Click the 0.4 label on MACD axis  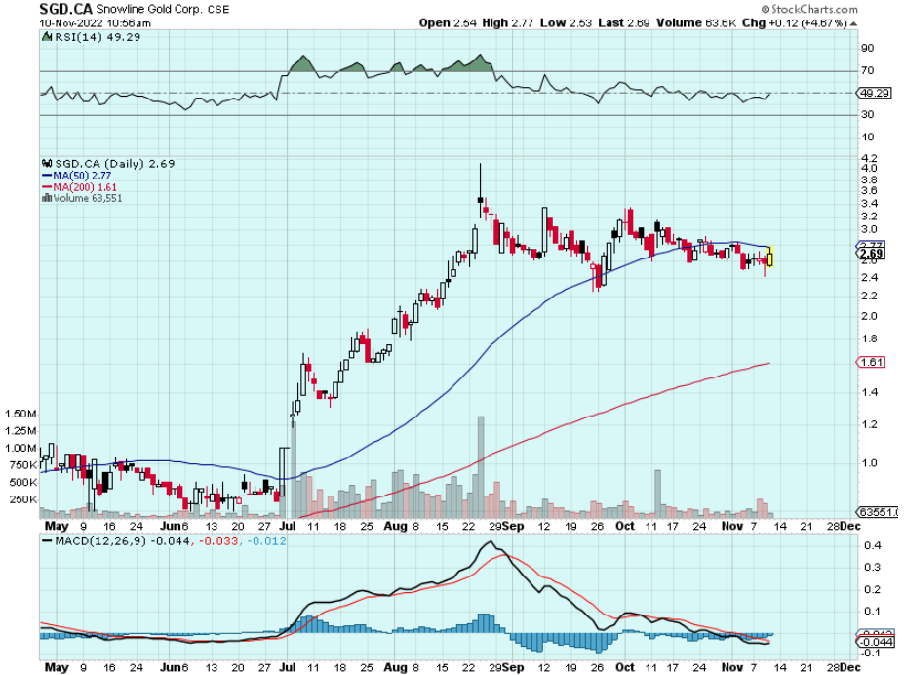click(x=873, y=545)
